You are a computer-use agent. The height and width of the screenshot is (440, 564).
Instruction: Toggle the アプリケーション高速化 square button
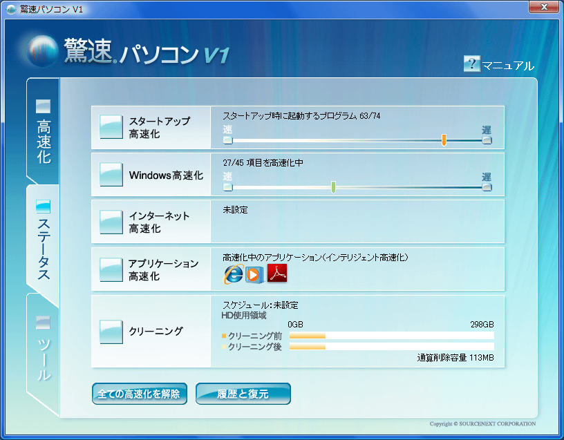111,269
